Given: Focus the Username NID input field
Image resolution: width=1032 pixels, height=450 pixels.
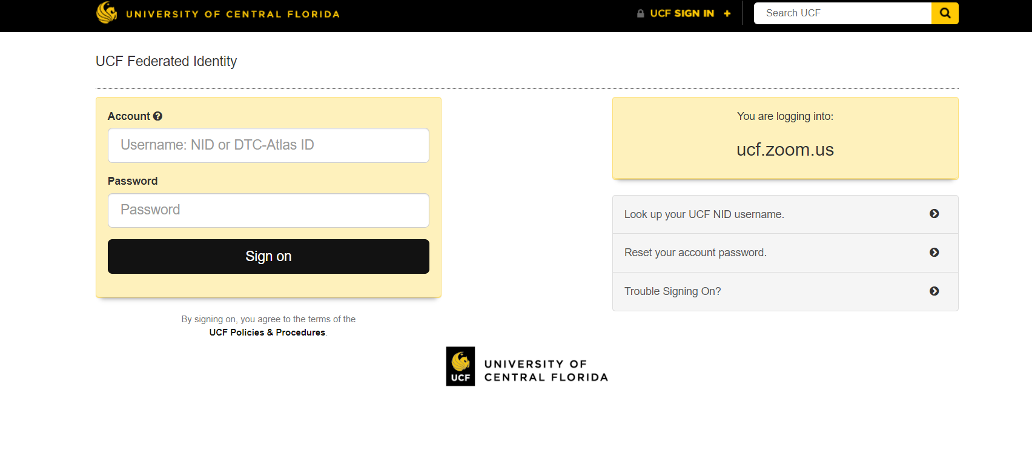Looking at the screenshot, I should click(x=268, y=145).
